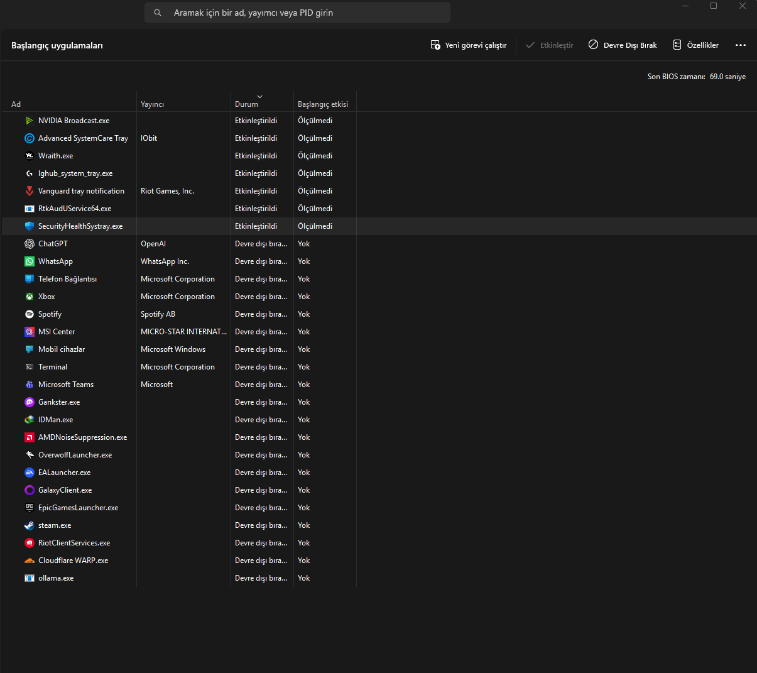Image resolution: width=757 pixels, height=673 pixels.
Task: Select the MICRO-STAR INTERNAT... cell
Action: pos(183,332)
